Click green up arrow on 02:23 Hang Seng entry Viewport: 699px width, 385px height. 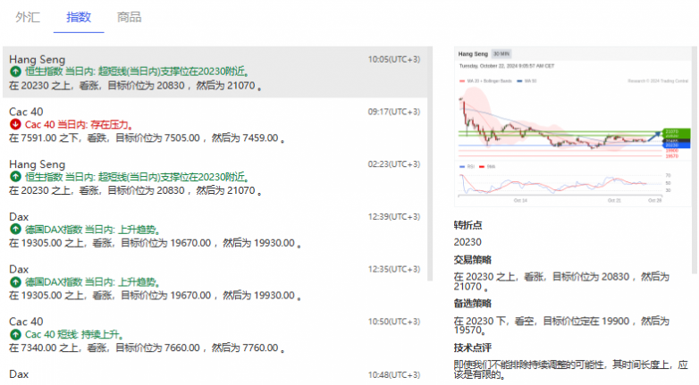tap(15, 178)
